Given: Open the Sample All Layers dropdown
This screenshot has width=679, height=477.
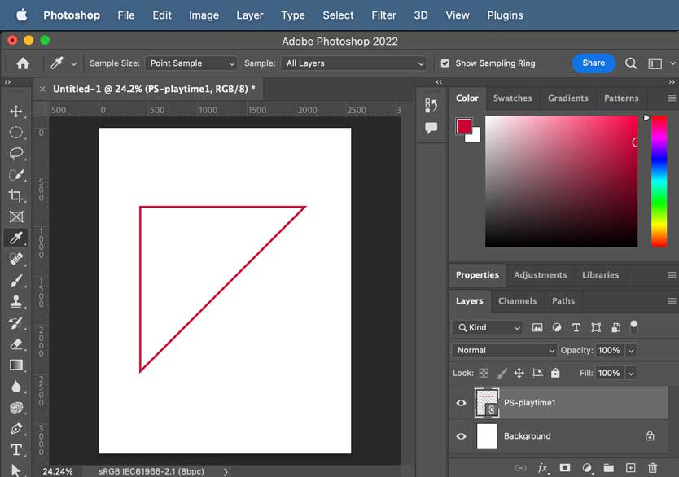Looking at the screenshot, I should click(354, 63).
